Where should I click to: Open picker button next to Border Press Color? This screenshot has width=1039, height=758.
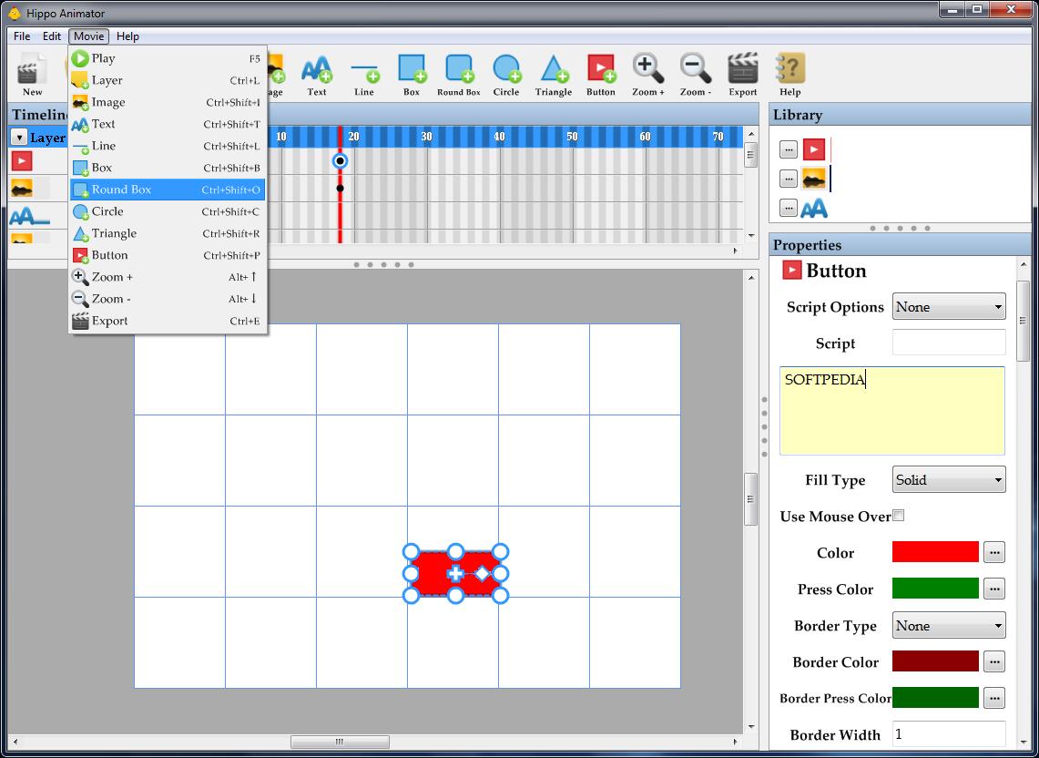pos(994,698)
